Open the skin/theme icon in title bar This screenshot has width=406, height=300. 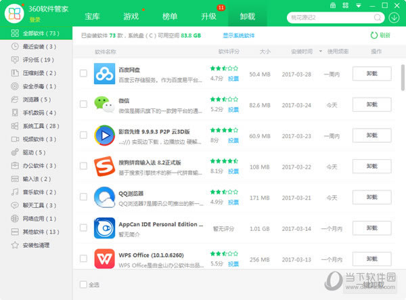pos(333,5)
